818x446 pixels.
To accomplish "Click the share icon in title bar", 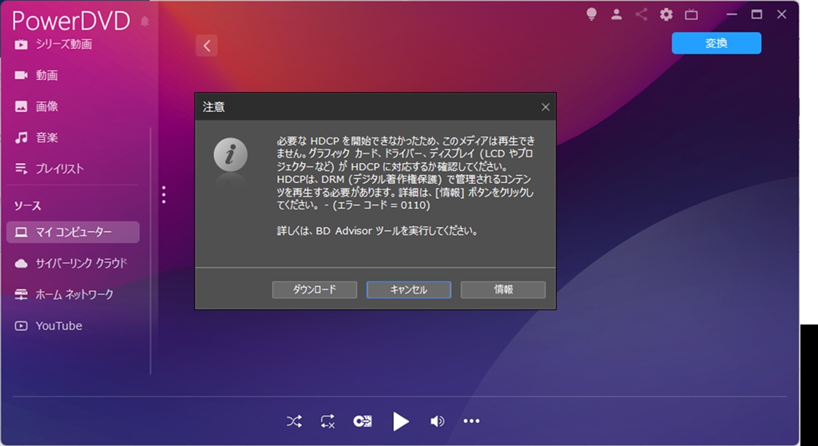I will 641,14.
